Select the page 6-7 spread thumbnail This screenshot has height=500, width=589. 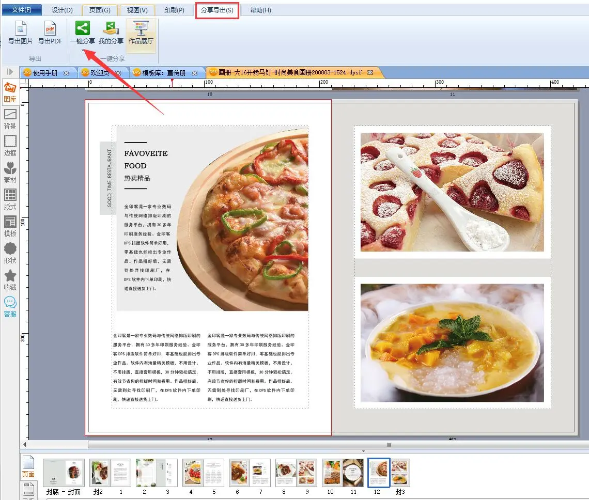[x=250, y=473]
